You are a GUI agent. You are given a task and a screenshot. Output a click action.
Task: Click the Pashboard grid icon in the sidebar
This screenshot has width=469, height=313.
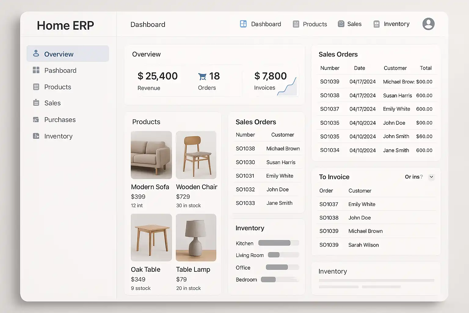(36, 70)
